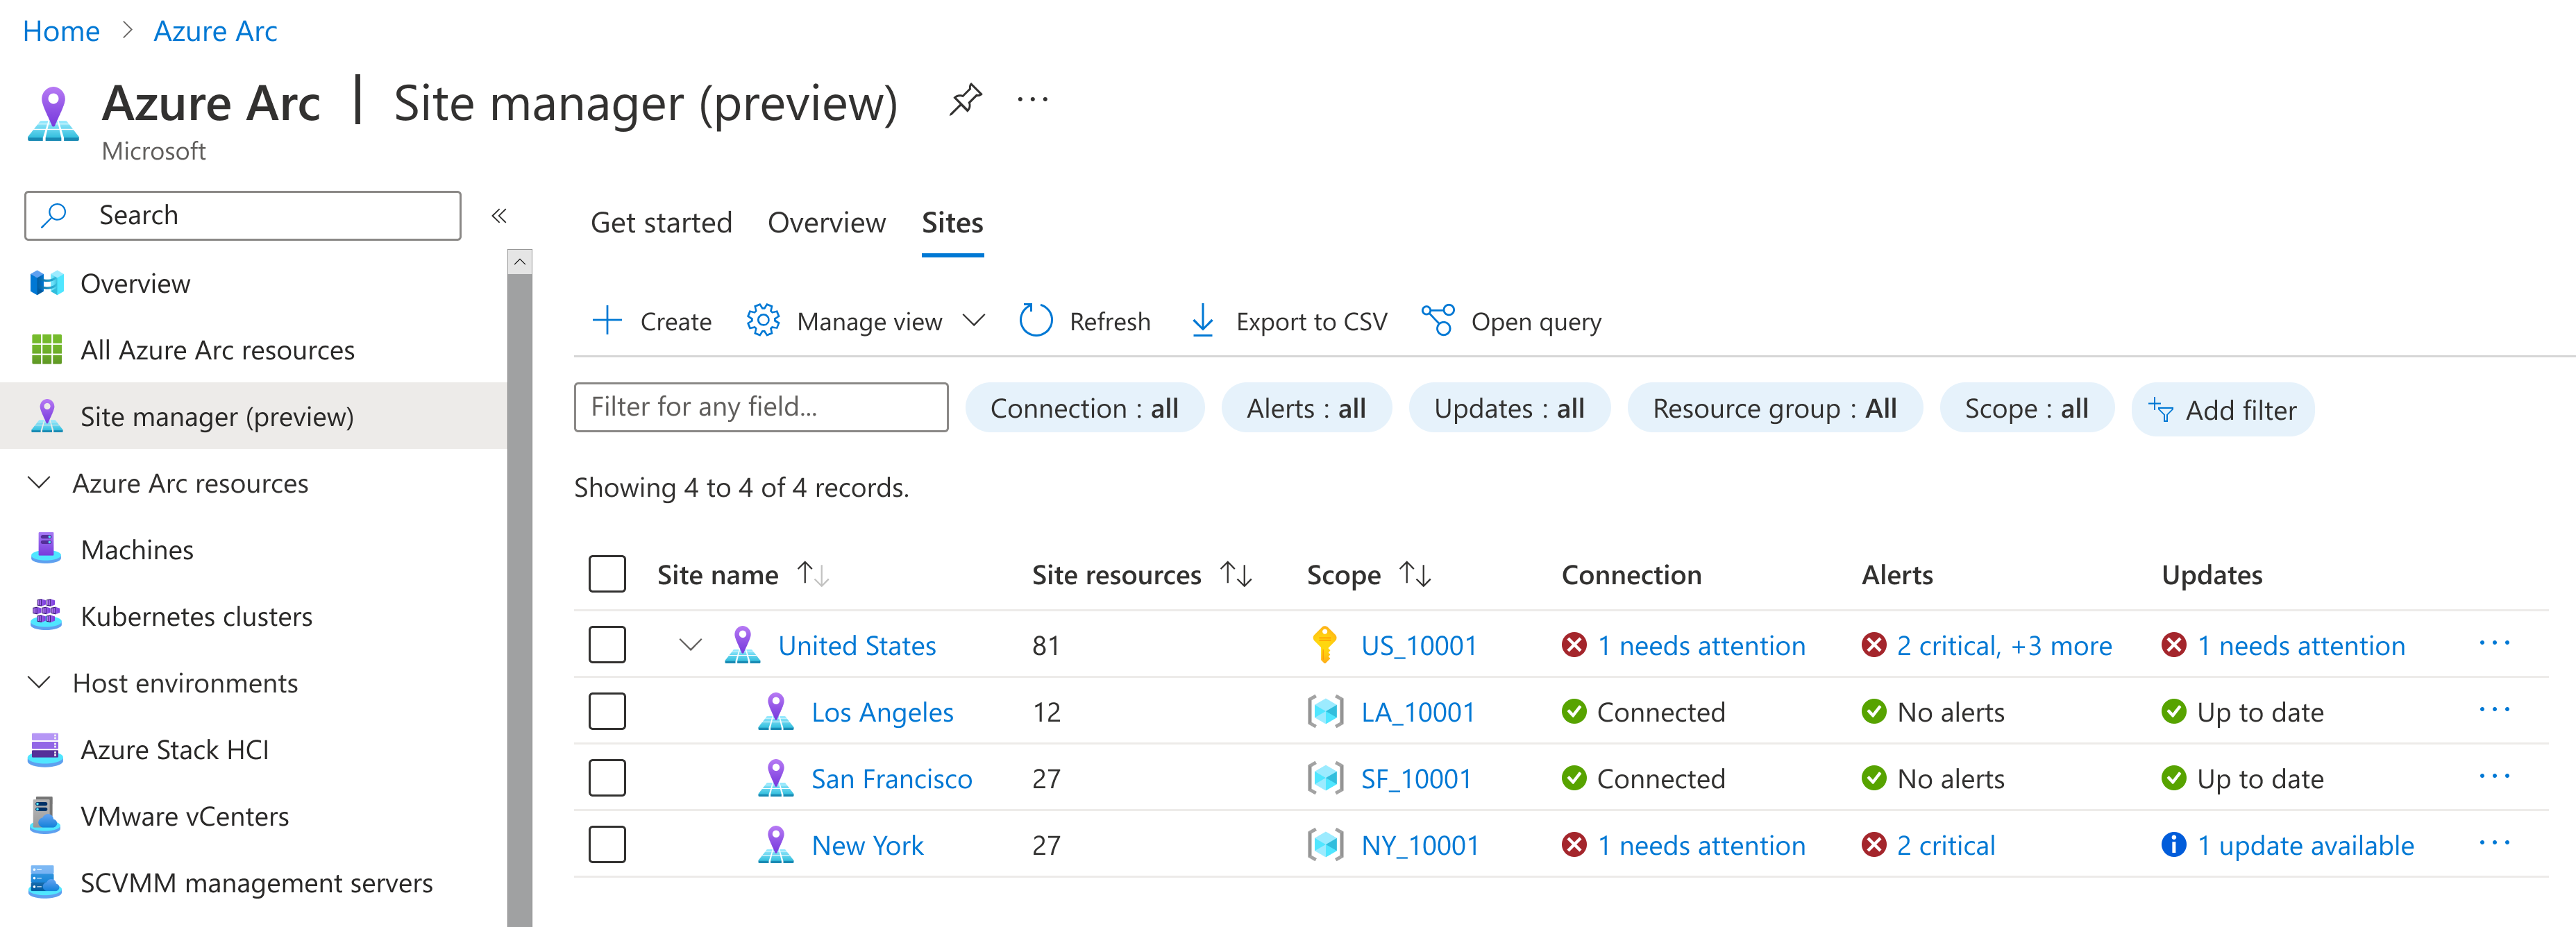Click the Overview sidebar icon

pyautogui.click(x=46, y=283)
